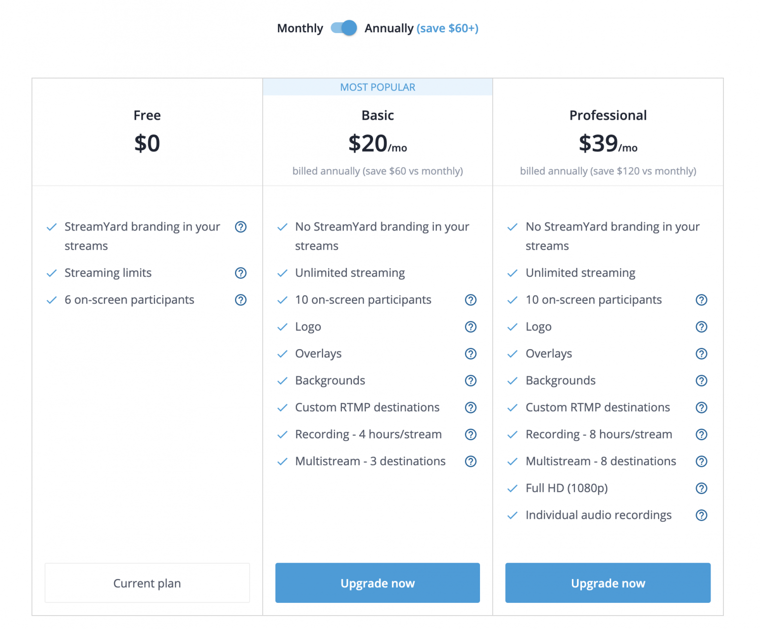Screen dimensions: 760x629
Task: Click help icon for Basic Backgrounds feature
Action: point(471,381)
